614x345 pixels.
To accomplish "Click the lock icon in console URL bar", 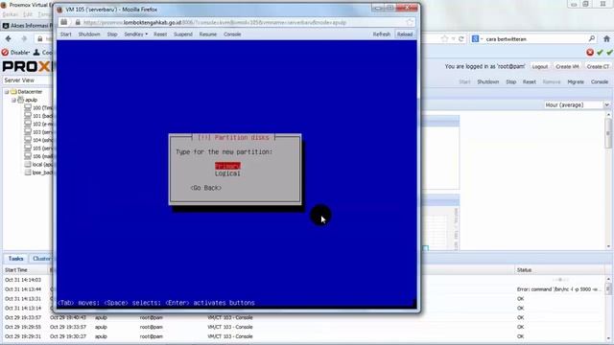I will coord(78,23).
